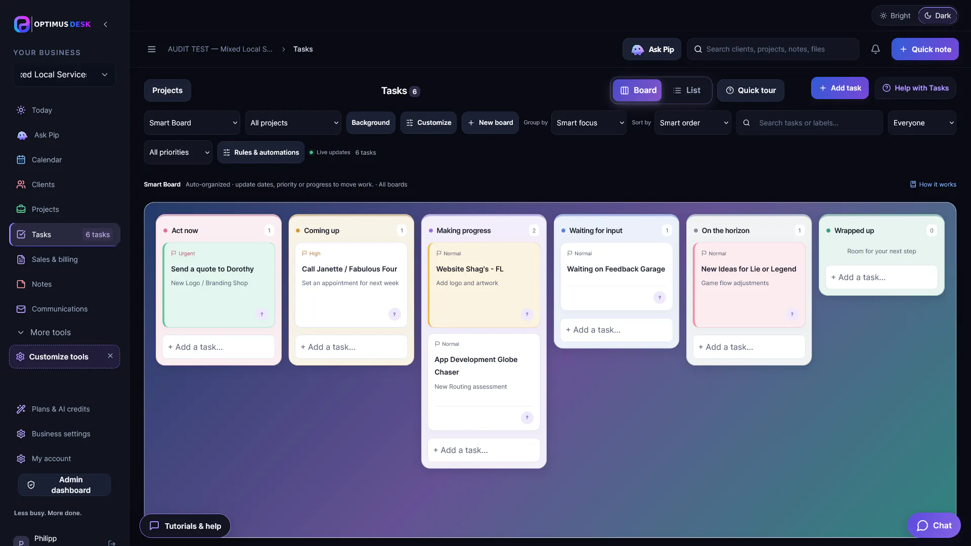Collapse the sidebar with the chevron arrow
971x546 pixels.
105,24
